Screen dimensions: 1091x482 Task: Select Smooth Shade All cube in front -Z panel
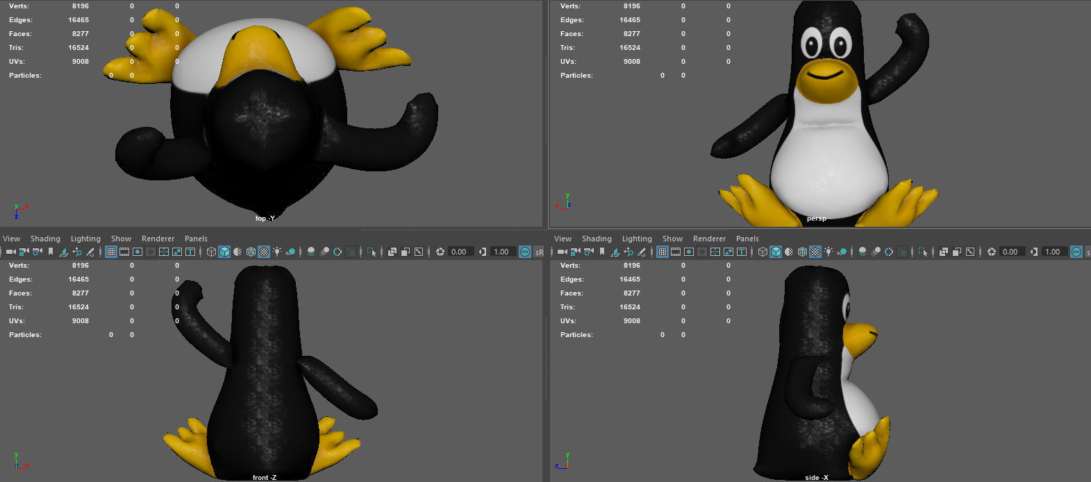coord(224,252)
